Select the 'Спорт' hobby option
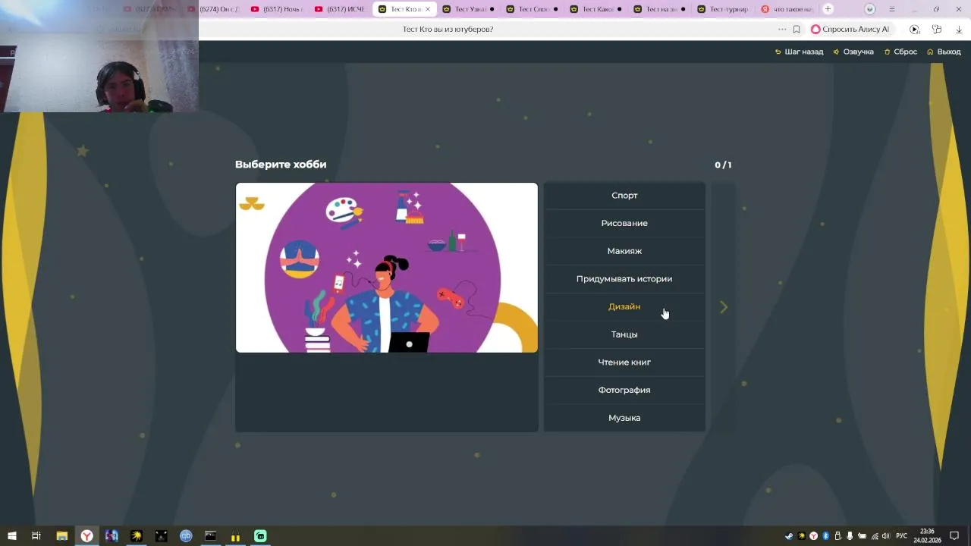This screenshot has width=971, height=546. pos(624,196)
